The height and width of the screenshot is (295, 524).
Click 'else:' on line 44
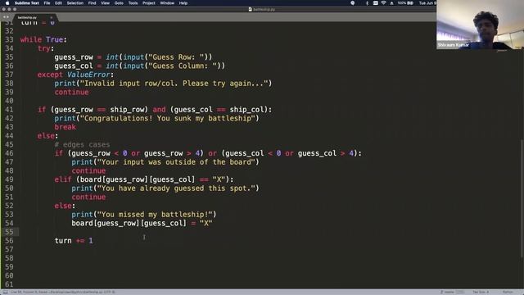47,135
